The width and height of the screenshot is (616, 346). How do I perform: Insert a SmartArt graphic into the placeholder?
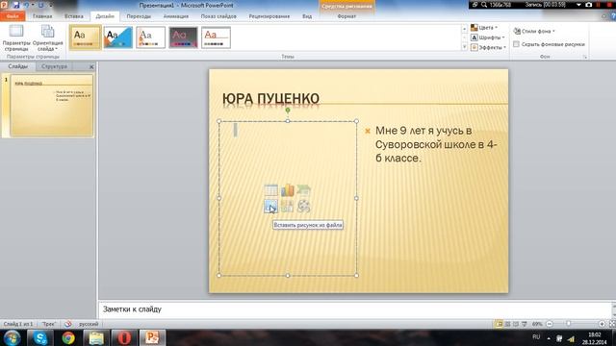coord(304,190)
